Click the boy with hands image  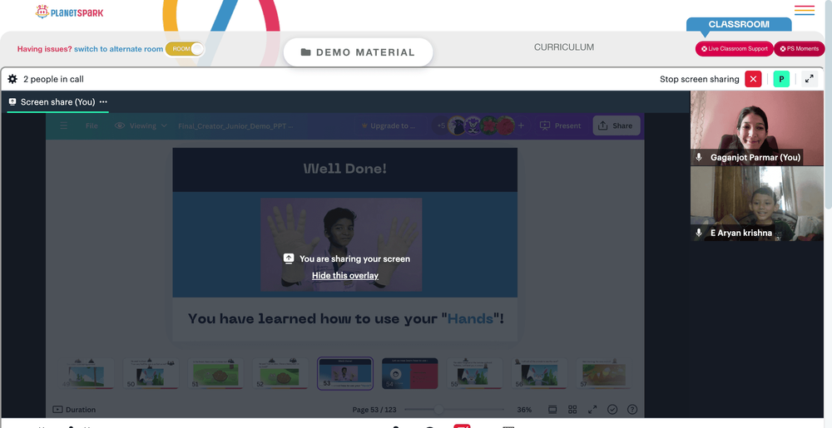pos(341,244)
